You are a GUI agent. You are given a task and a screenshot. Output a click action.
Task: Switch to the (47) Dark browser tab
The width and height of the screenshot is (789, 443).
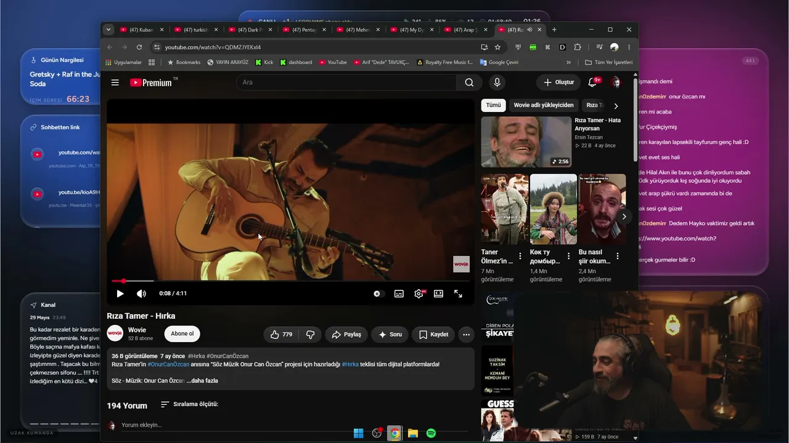(251, 30)
